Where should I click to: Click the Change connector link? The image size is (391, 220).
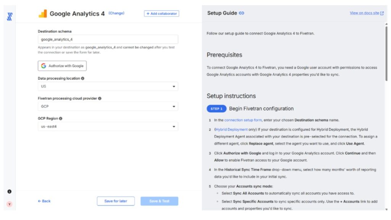pyautogui.click(x=116, y=13)
